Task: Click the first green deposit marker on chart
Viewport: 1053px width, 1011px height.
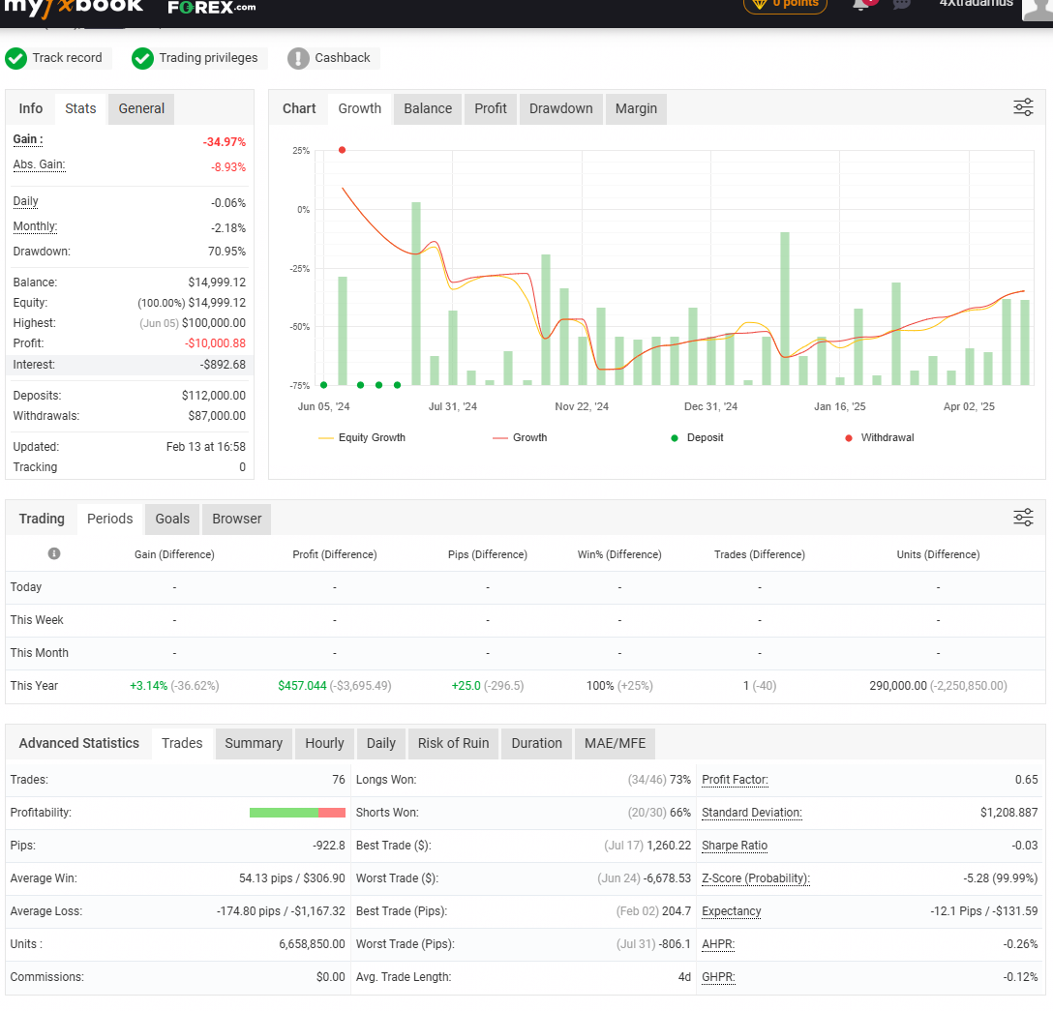Action: [323, 385]
